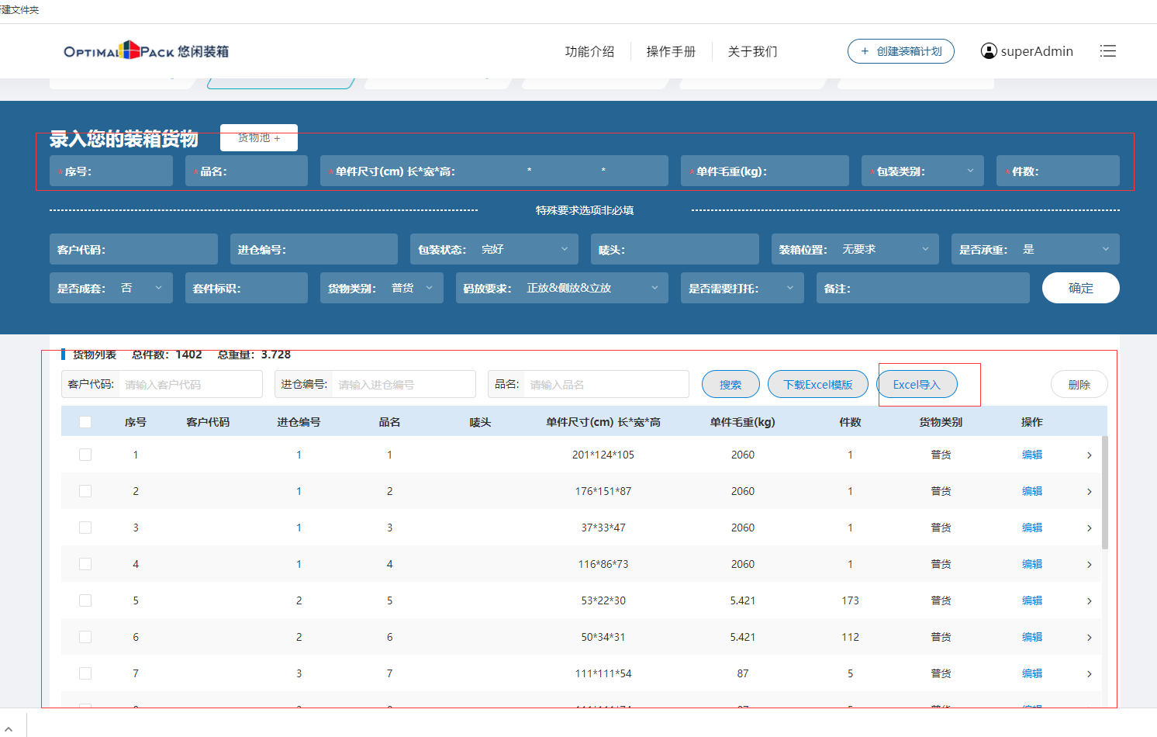Check the box for row 6
The width and height of the screenshot is (1157, 737).
pos(85,637)
